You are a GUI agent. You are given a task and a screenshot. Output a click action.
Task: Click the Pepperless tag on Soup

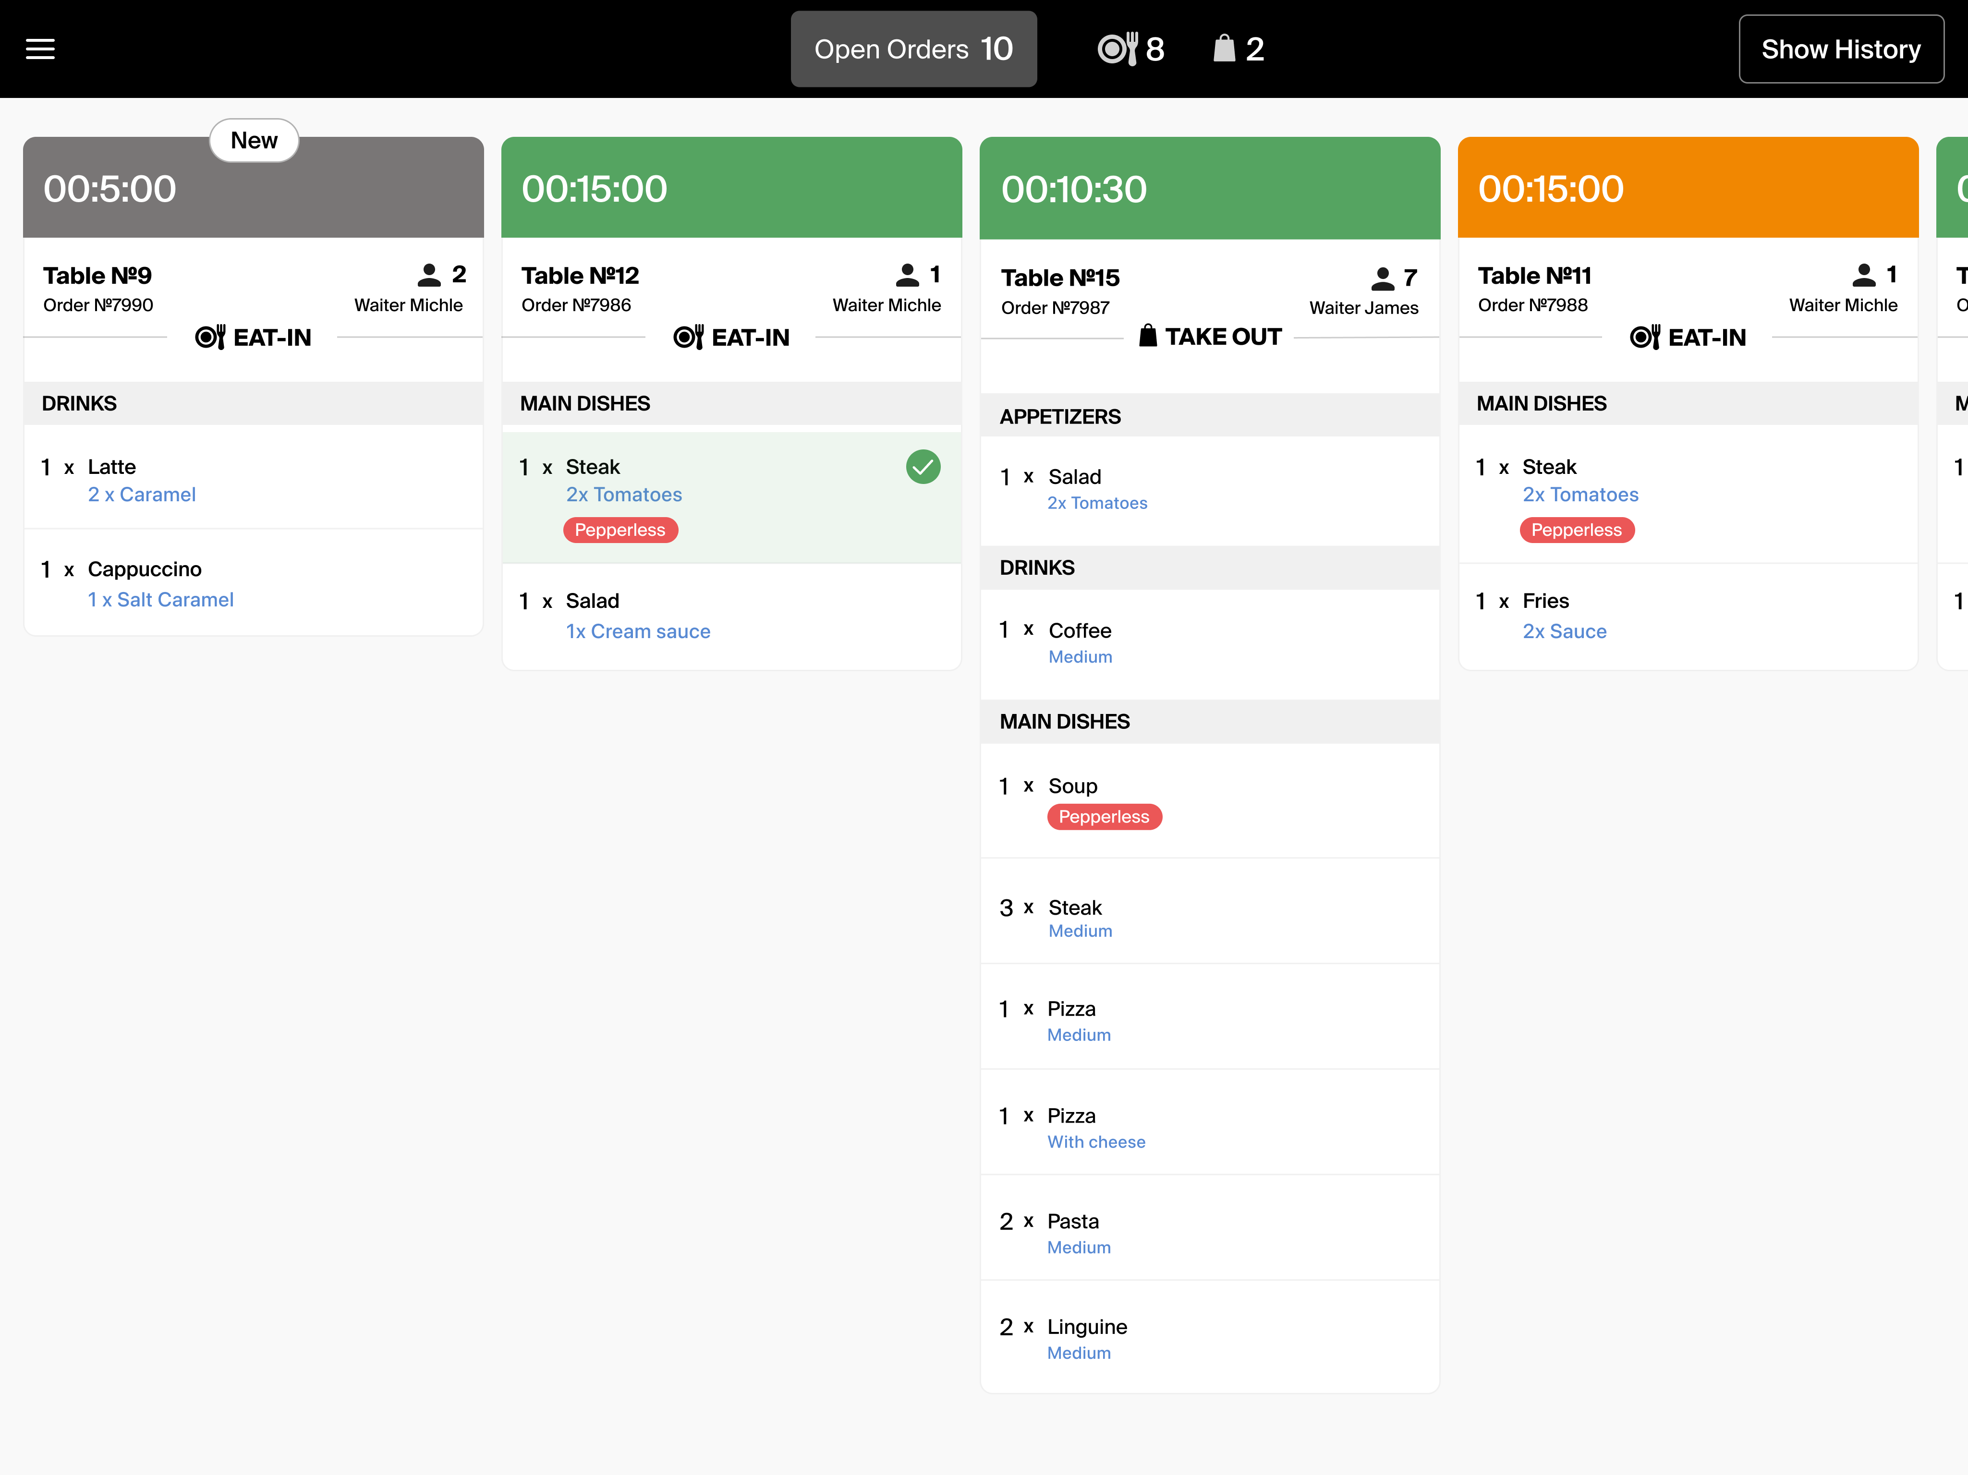point(1104,817)
